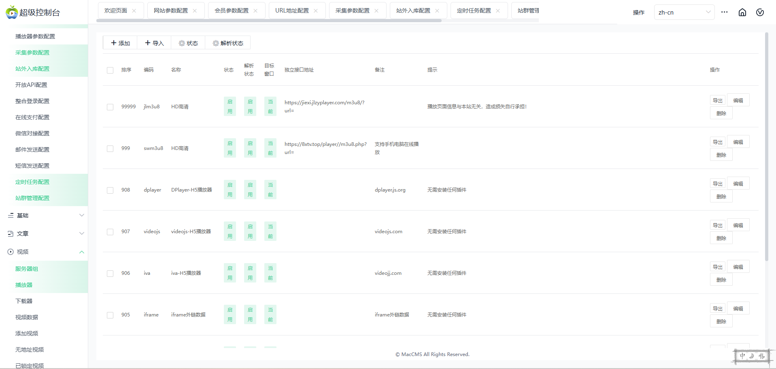
Task: Switch to the 采集参数配置 tab
Action: 352,11
